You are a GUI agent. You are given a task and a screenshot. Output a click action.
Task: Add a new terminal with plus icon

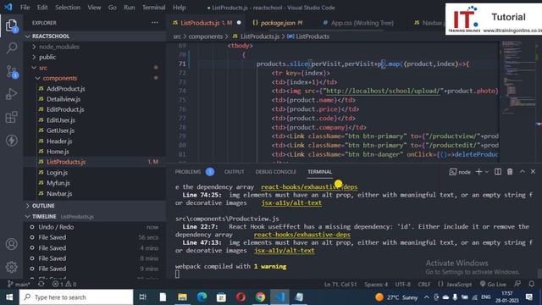coord(478,171)
